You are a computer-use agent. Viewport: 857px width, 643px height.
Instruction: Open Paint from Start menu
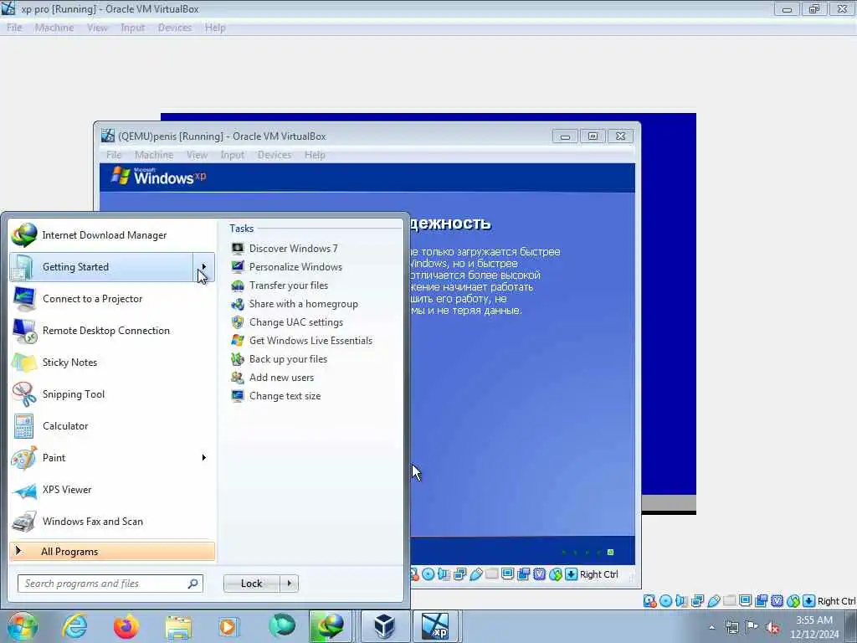tap(101, 458)
